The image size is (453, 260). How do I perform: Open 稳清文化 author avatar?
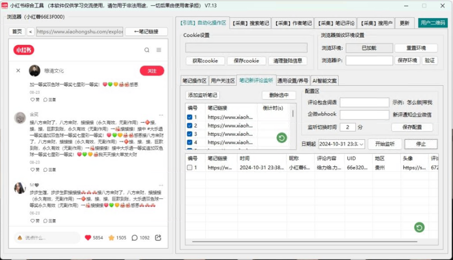(35, 70)
